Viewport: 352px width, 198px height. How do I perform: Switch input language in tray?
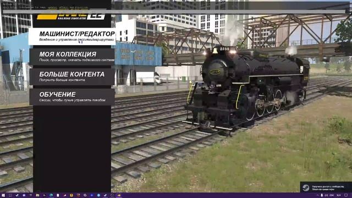(x=332, y=195)
